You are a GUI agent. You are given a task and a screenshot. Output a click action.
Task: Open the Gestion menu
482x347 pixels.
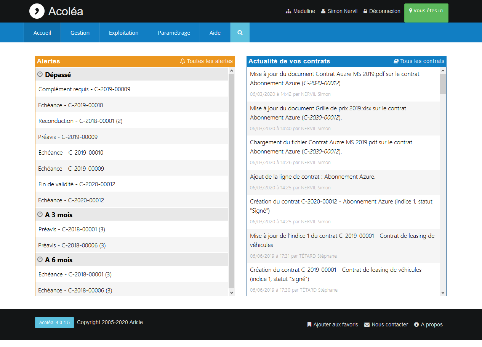(x=80, y=33)
